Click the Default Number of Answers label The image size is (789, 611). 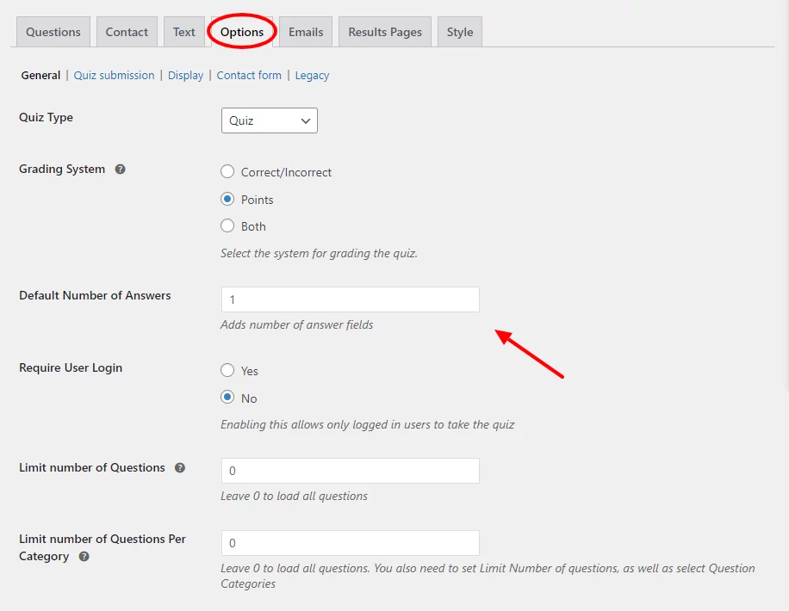[95, 295]
